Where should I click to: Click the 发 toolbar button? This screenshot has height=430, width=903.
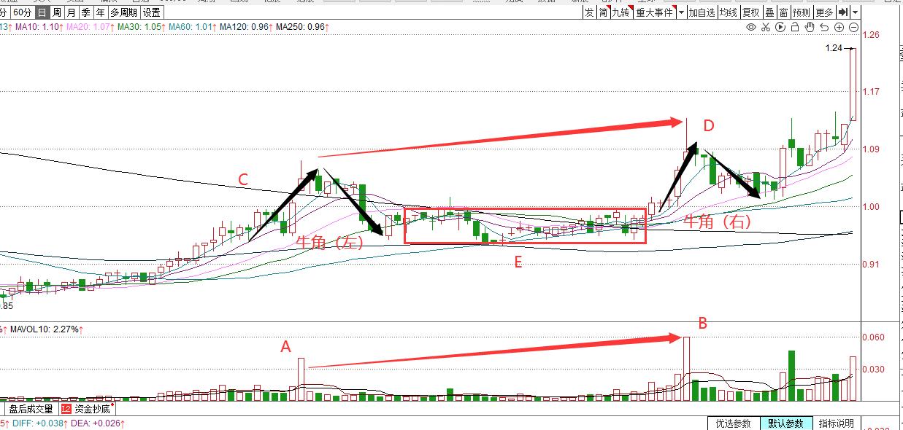(589, 12)
